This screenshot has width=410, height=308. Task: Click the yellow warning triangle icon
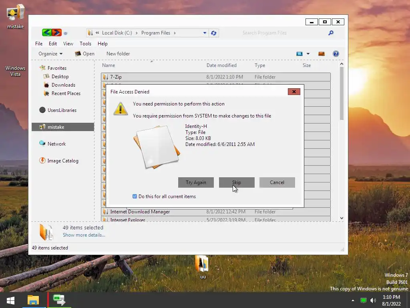[120, 109]
